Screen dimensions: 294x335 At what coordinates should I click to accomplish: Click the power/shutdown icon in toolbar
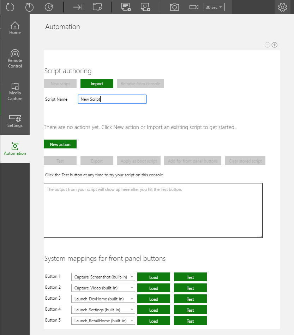[29, 7]
